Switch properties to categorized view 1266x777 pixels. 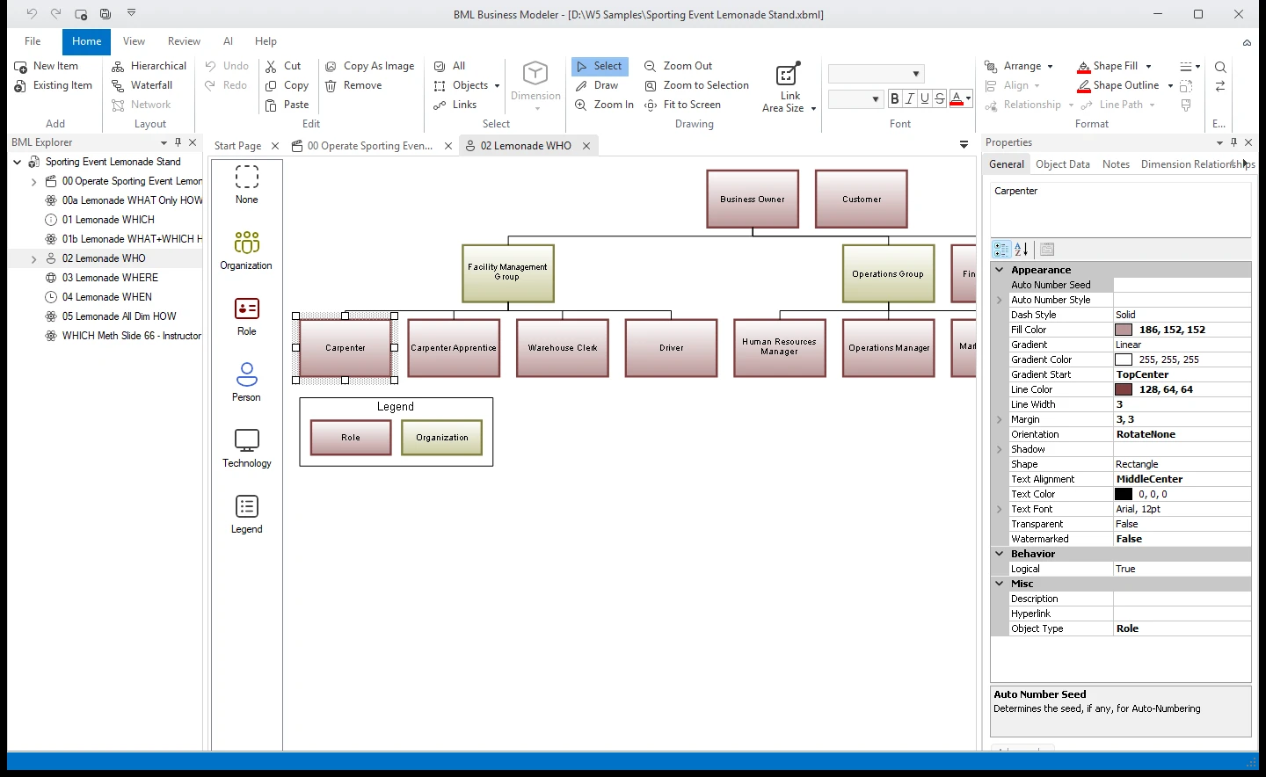coord(1001,250)
